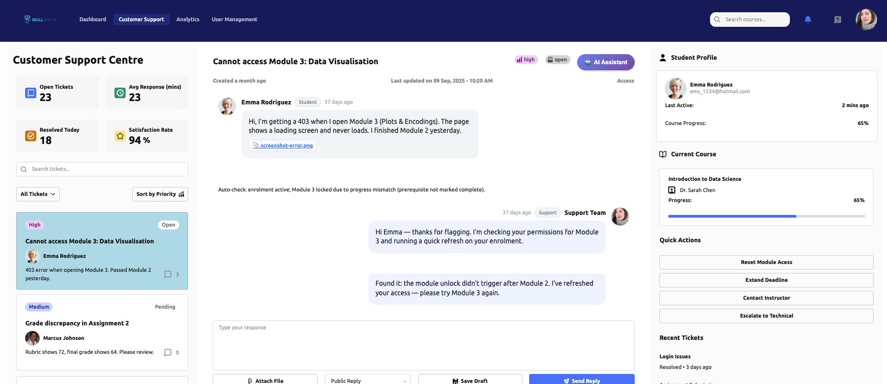Viewport: 887px width, 384px height.
Task: Click the Student tag beside Emma Rodriguez
Action: point(308,102)
